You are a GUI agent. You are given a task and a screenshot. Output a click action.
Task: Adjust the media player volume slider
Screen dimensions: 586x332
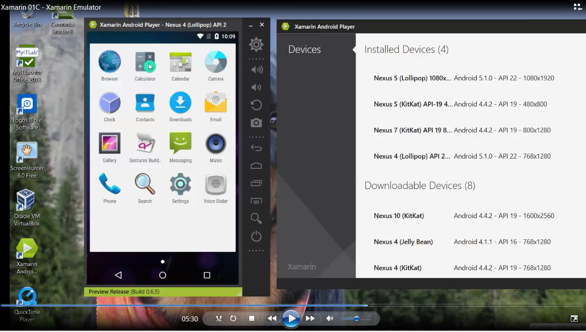coord(356,319)
